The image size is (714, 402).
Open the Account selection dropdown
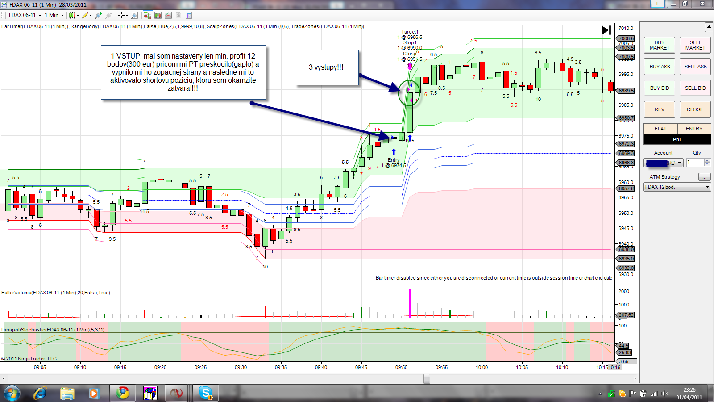pyautogui.click(x=664, y=163)
